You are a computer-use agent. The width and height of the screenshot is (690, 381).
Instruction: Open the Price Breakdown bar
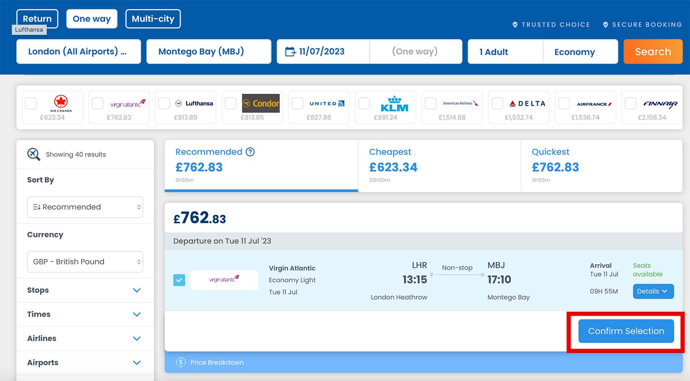423,362
